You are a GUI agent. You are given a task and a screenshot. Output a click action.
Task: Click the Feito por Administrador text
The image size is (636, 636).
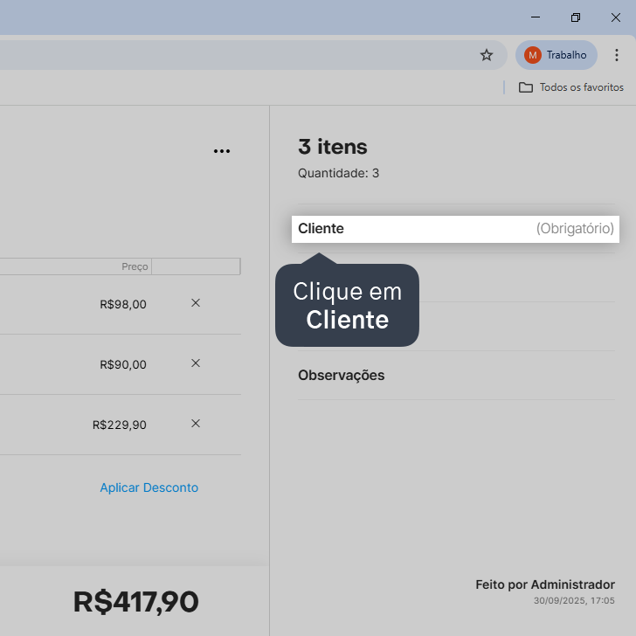coord(545,584)
